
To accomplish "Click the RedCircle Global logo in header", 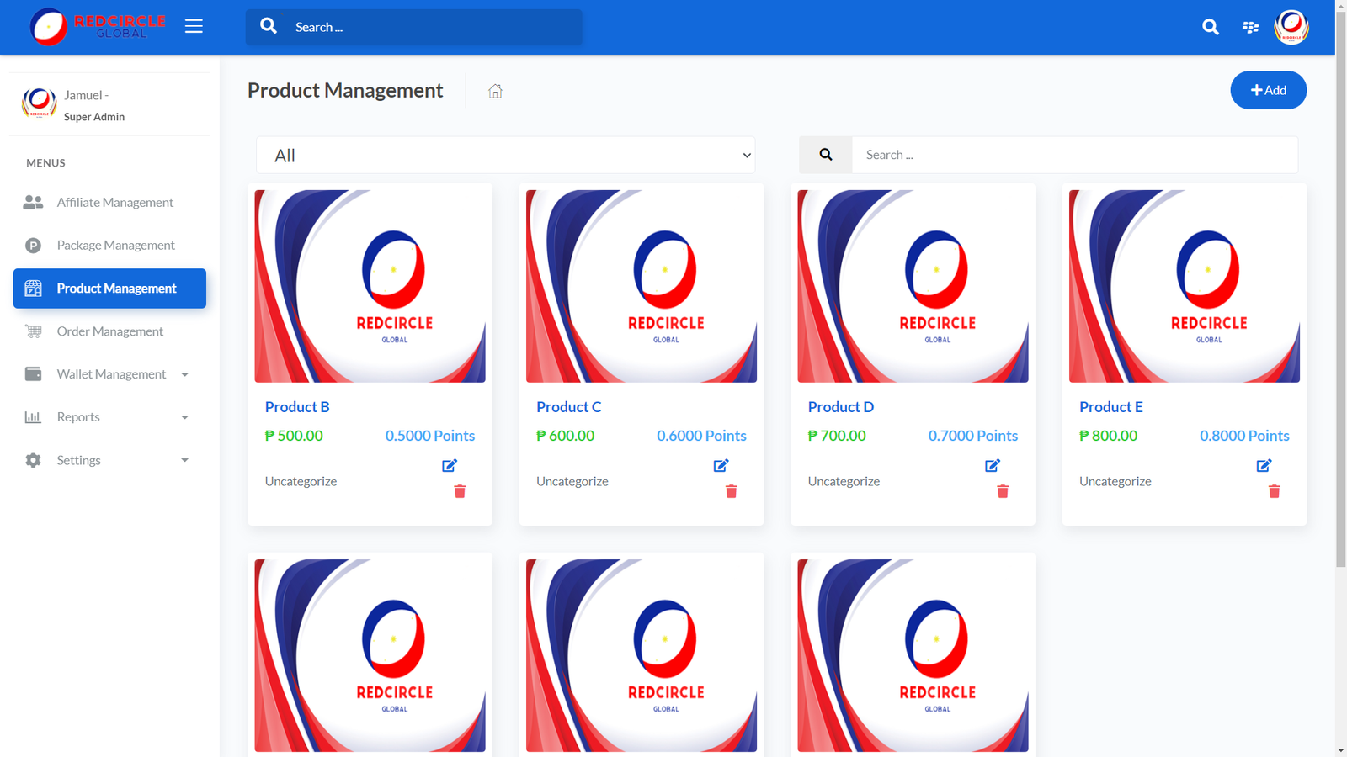I will click(x=98, y=27).
